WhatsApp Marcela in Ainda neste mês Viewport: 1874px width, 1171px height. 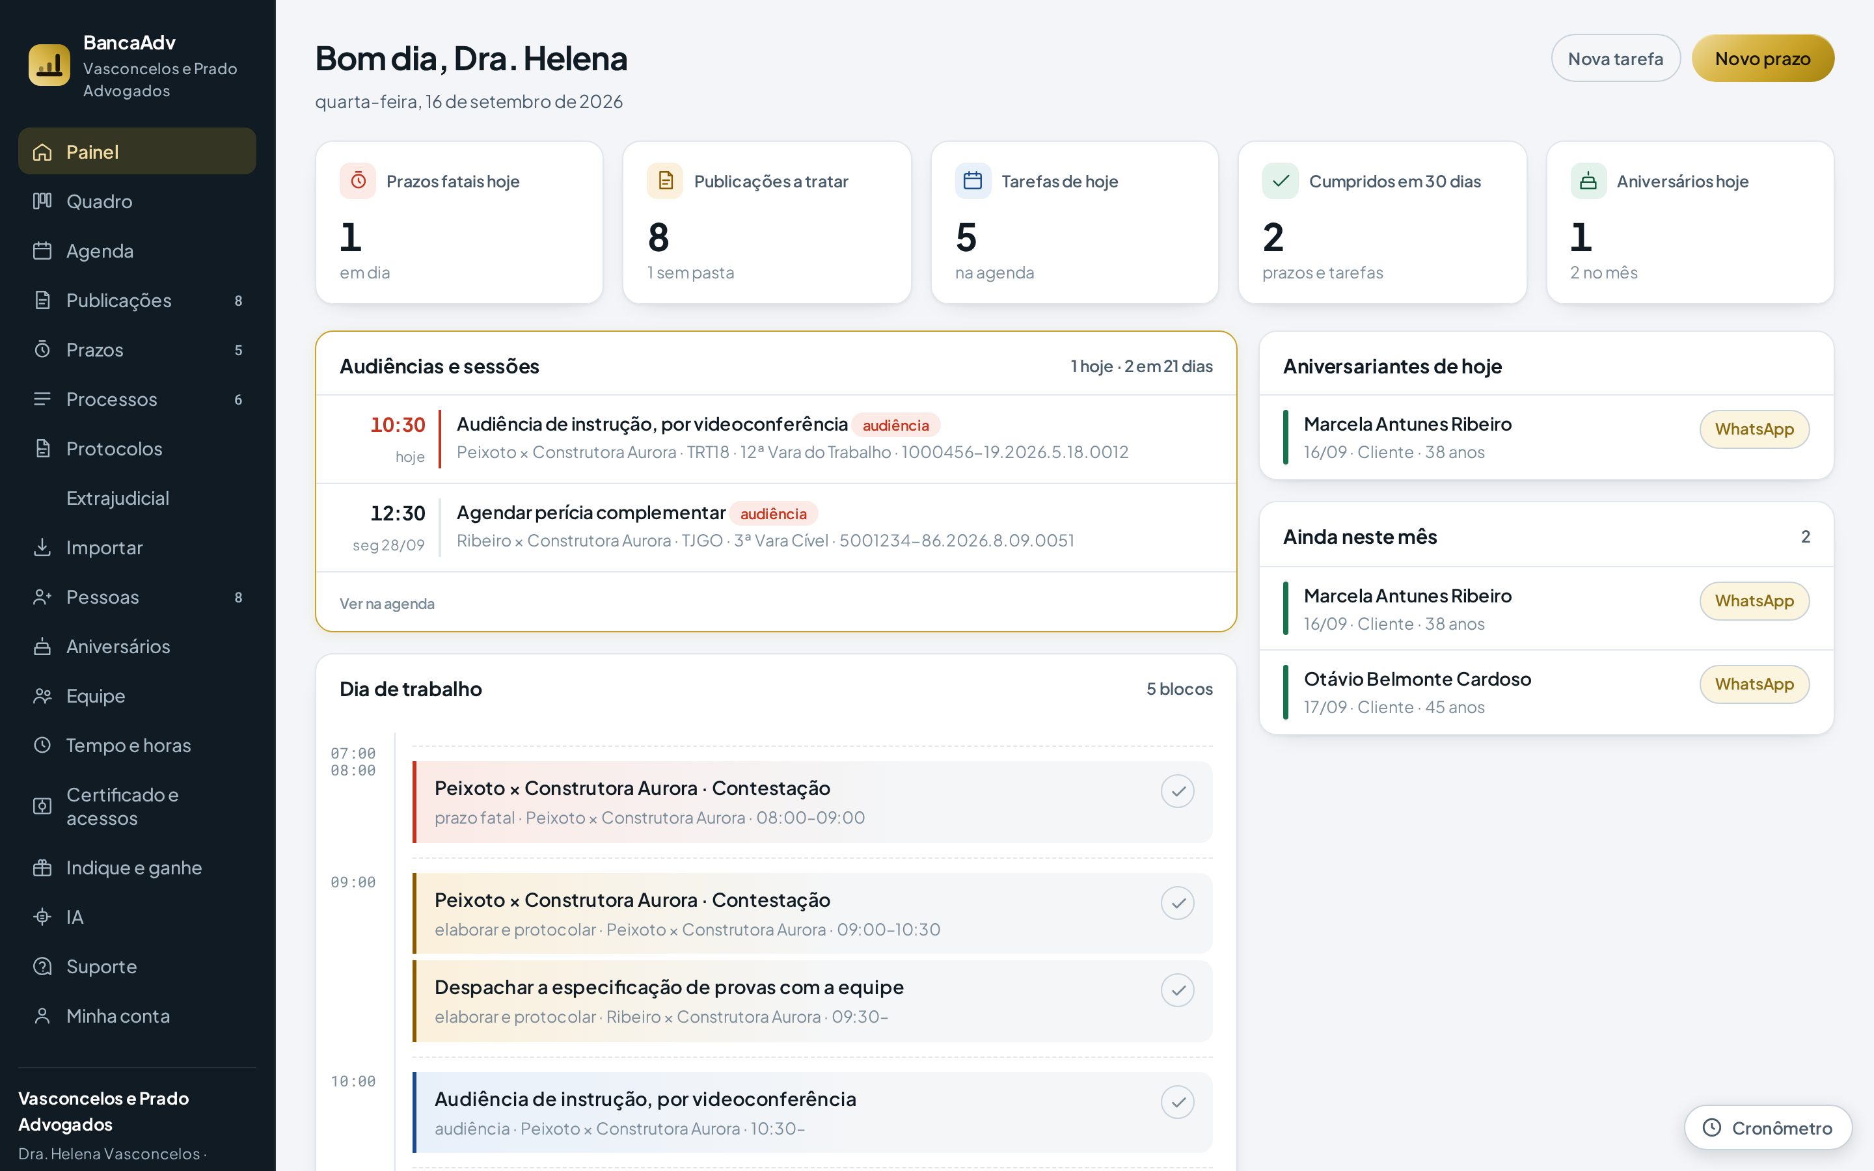tap(1754, 601)
